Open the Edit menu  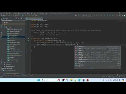click(x=7, y=13)
